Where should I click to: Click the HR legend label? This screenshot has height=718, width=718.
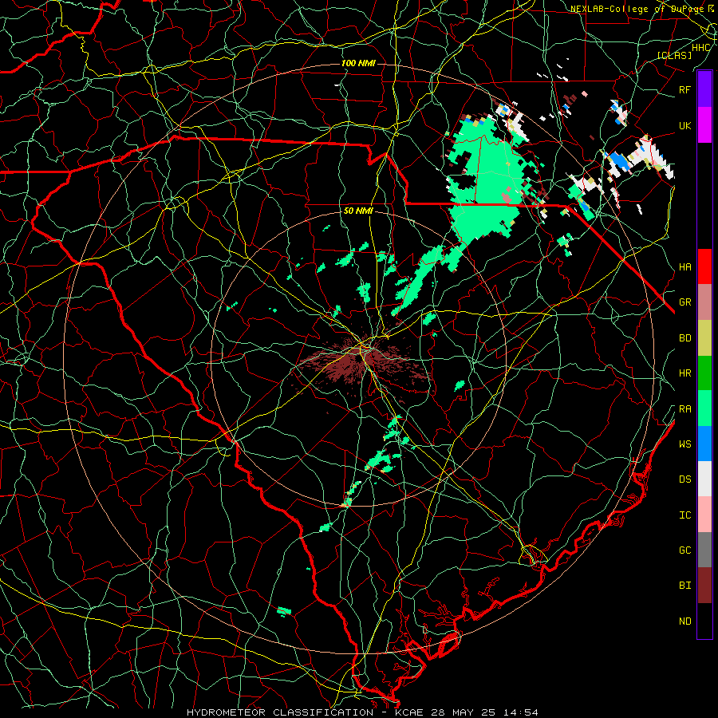(x=685, y=373)
